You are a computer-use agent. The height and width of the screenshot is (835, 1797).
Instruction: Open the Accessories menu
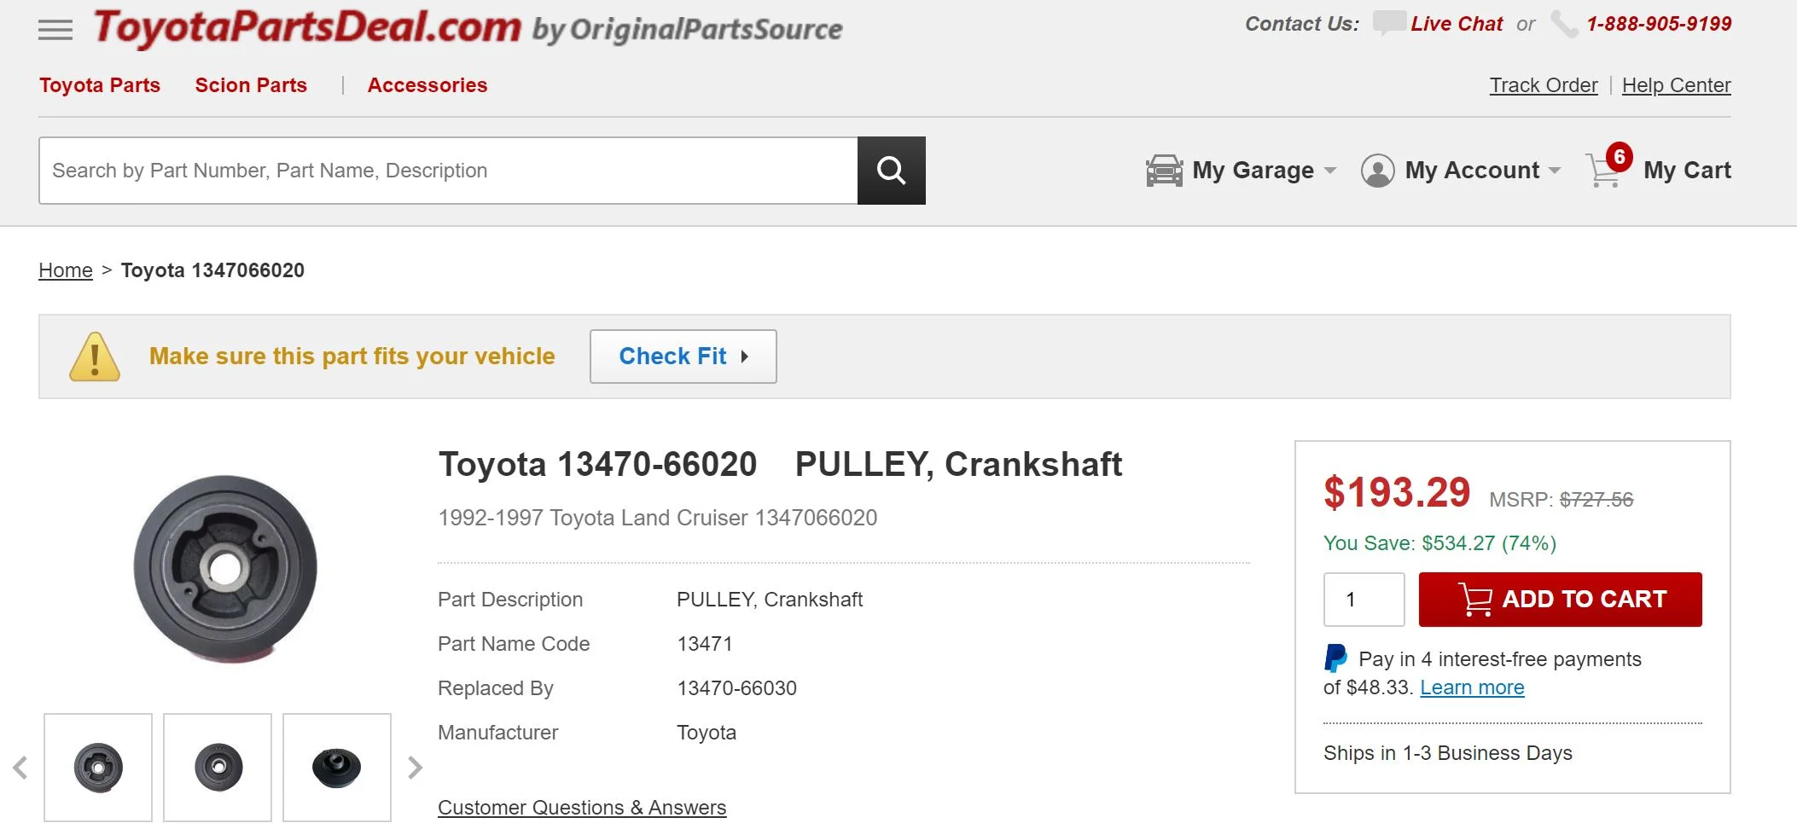pyautogui.click(x=427, y=85)
